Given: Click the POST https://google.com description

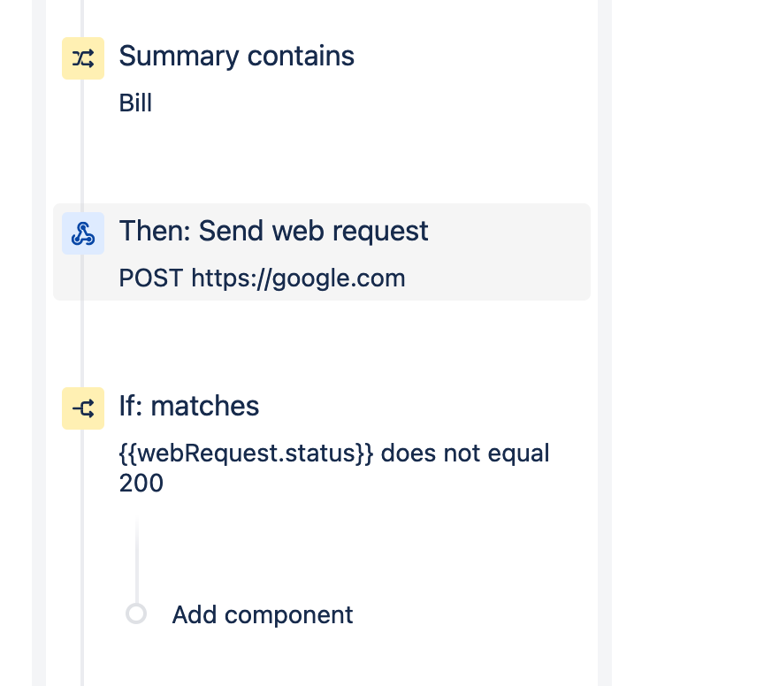Looking at the screenshot, I should [262, 278].
